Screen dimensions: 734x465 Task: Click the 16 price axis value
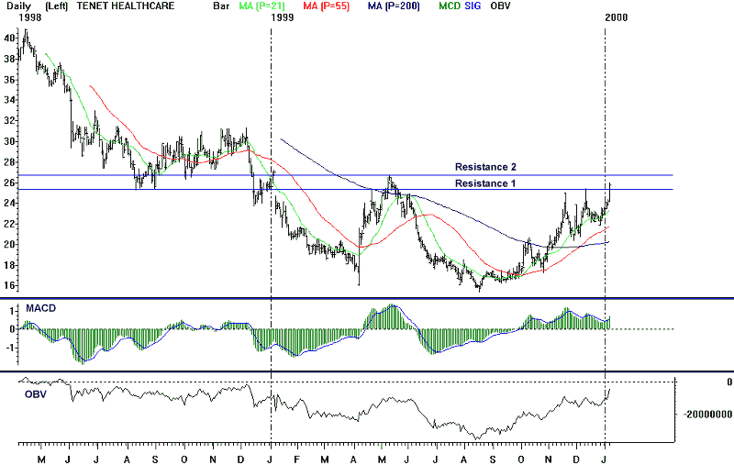[9, 285]
